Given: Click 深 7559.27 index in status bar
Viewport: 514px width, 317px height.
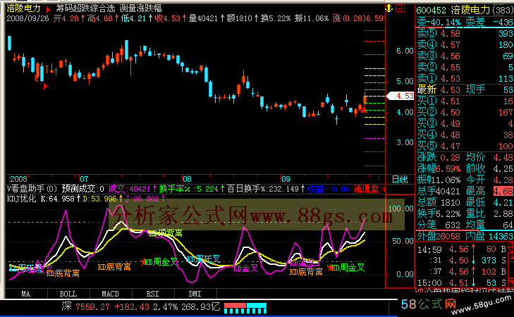Looking at the screenshot, I should [x=85, y=307].
